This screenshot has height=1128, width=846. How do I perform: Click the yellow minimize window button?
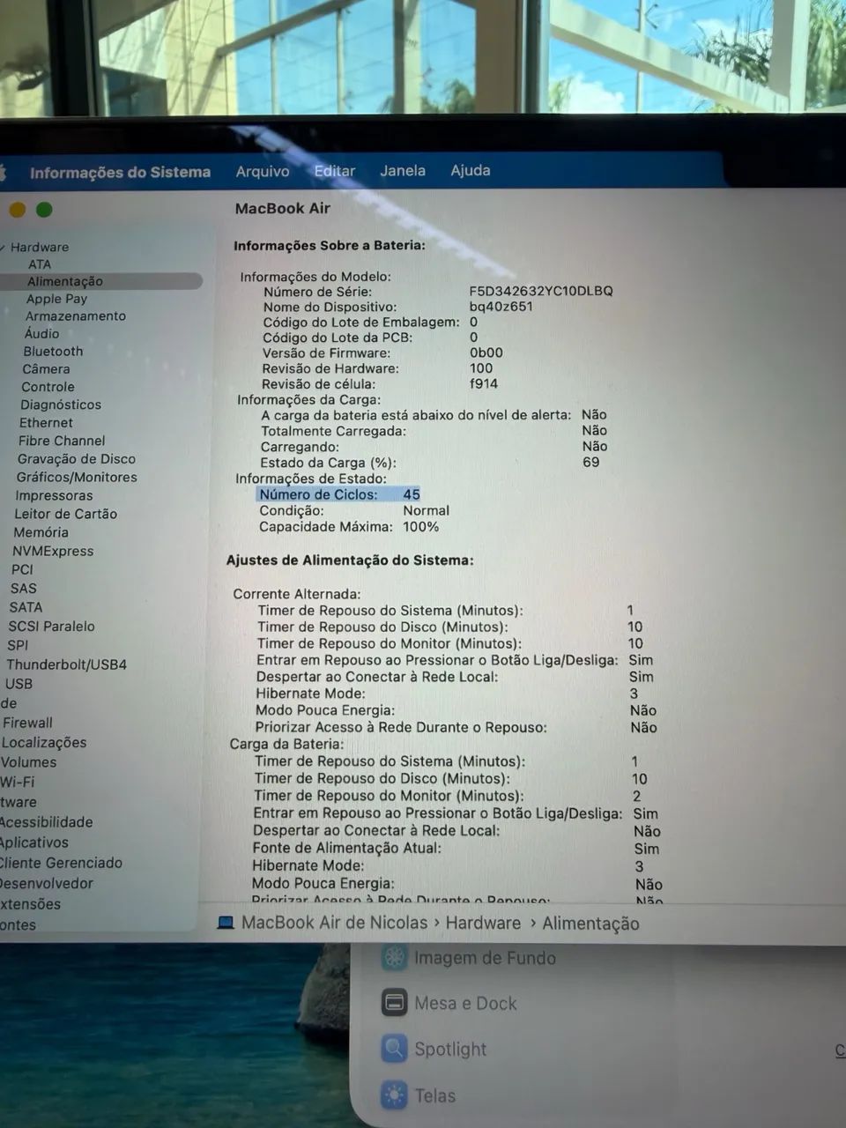[x=17, y=210]
